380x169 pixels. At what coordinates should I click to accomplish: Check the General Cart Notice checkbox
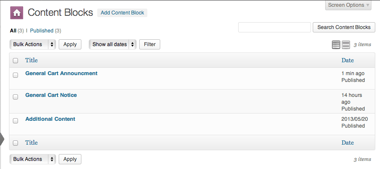click(x=15, y=97)
